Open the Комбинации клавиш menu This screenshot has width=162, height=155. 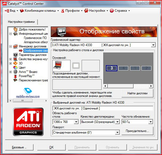(x=40, y=11)
